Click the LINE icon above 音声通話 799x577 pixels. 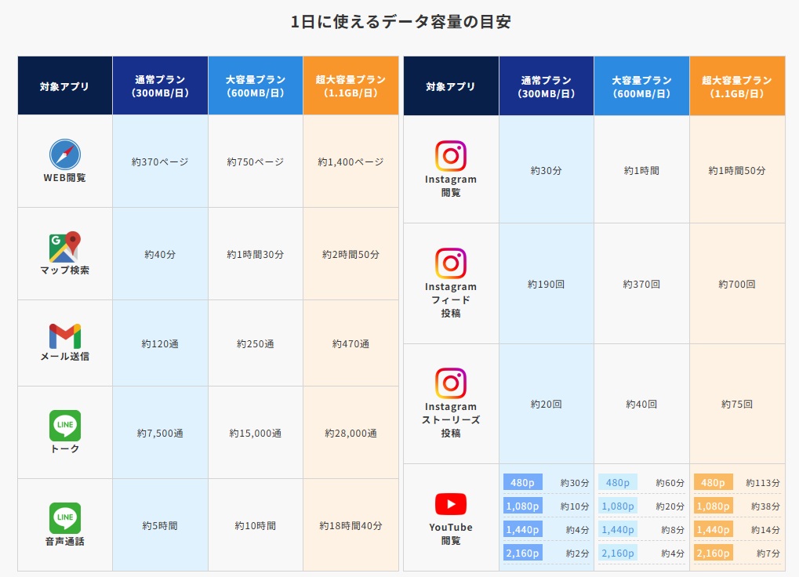pyautogui.click(x=65, y=518)
